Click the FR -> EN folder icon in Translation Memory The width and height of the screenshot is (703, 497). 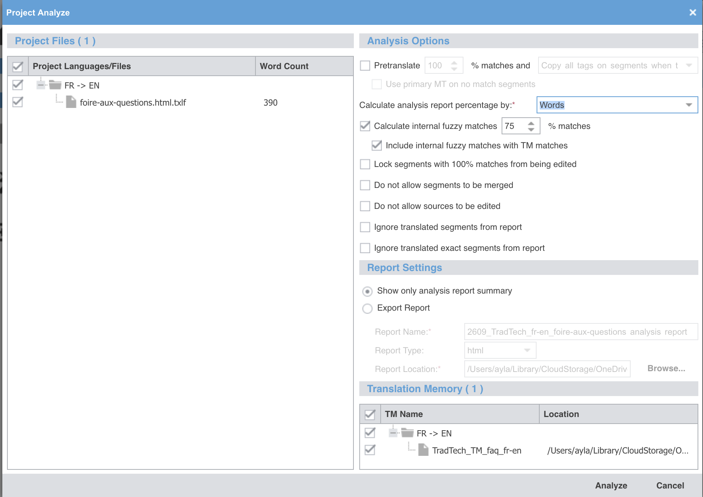click(x=407, y=433)
